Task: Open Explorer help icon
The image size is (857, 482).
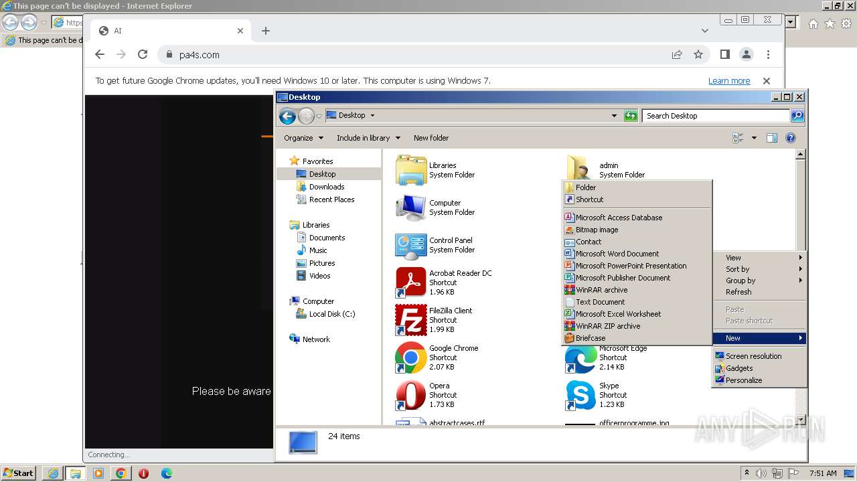Action: pos(791,138)
